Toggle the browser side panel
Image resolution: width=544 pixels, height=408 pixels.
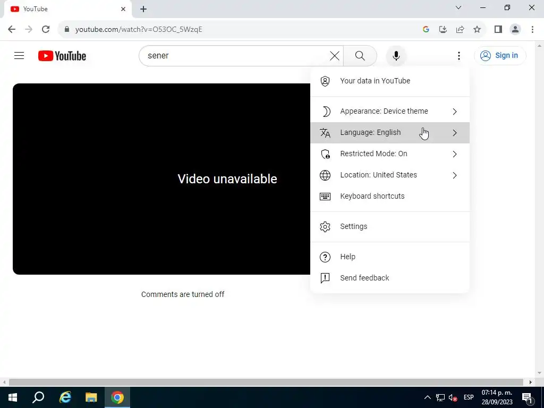498,30
